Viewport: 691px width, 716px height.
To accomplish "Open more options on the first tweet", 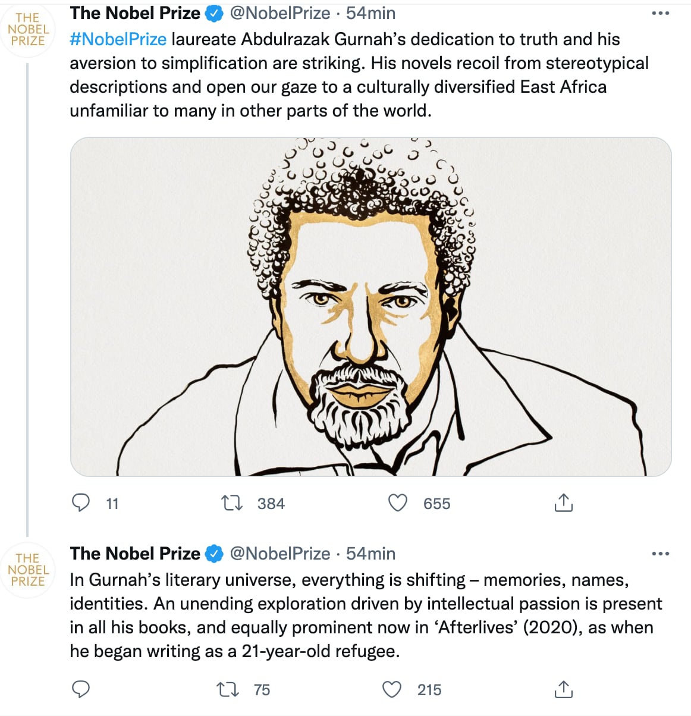I will [660, 13].
